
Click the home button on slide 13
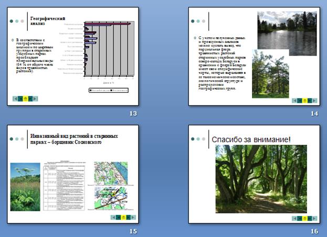[x=26, y=98]
